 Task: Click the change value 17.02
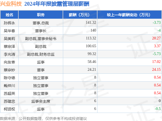[x=156, y=62]
